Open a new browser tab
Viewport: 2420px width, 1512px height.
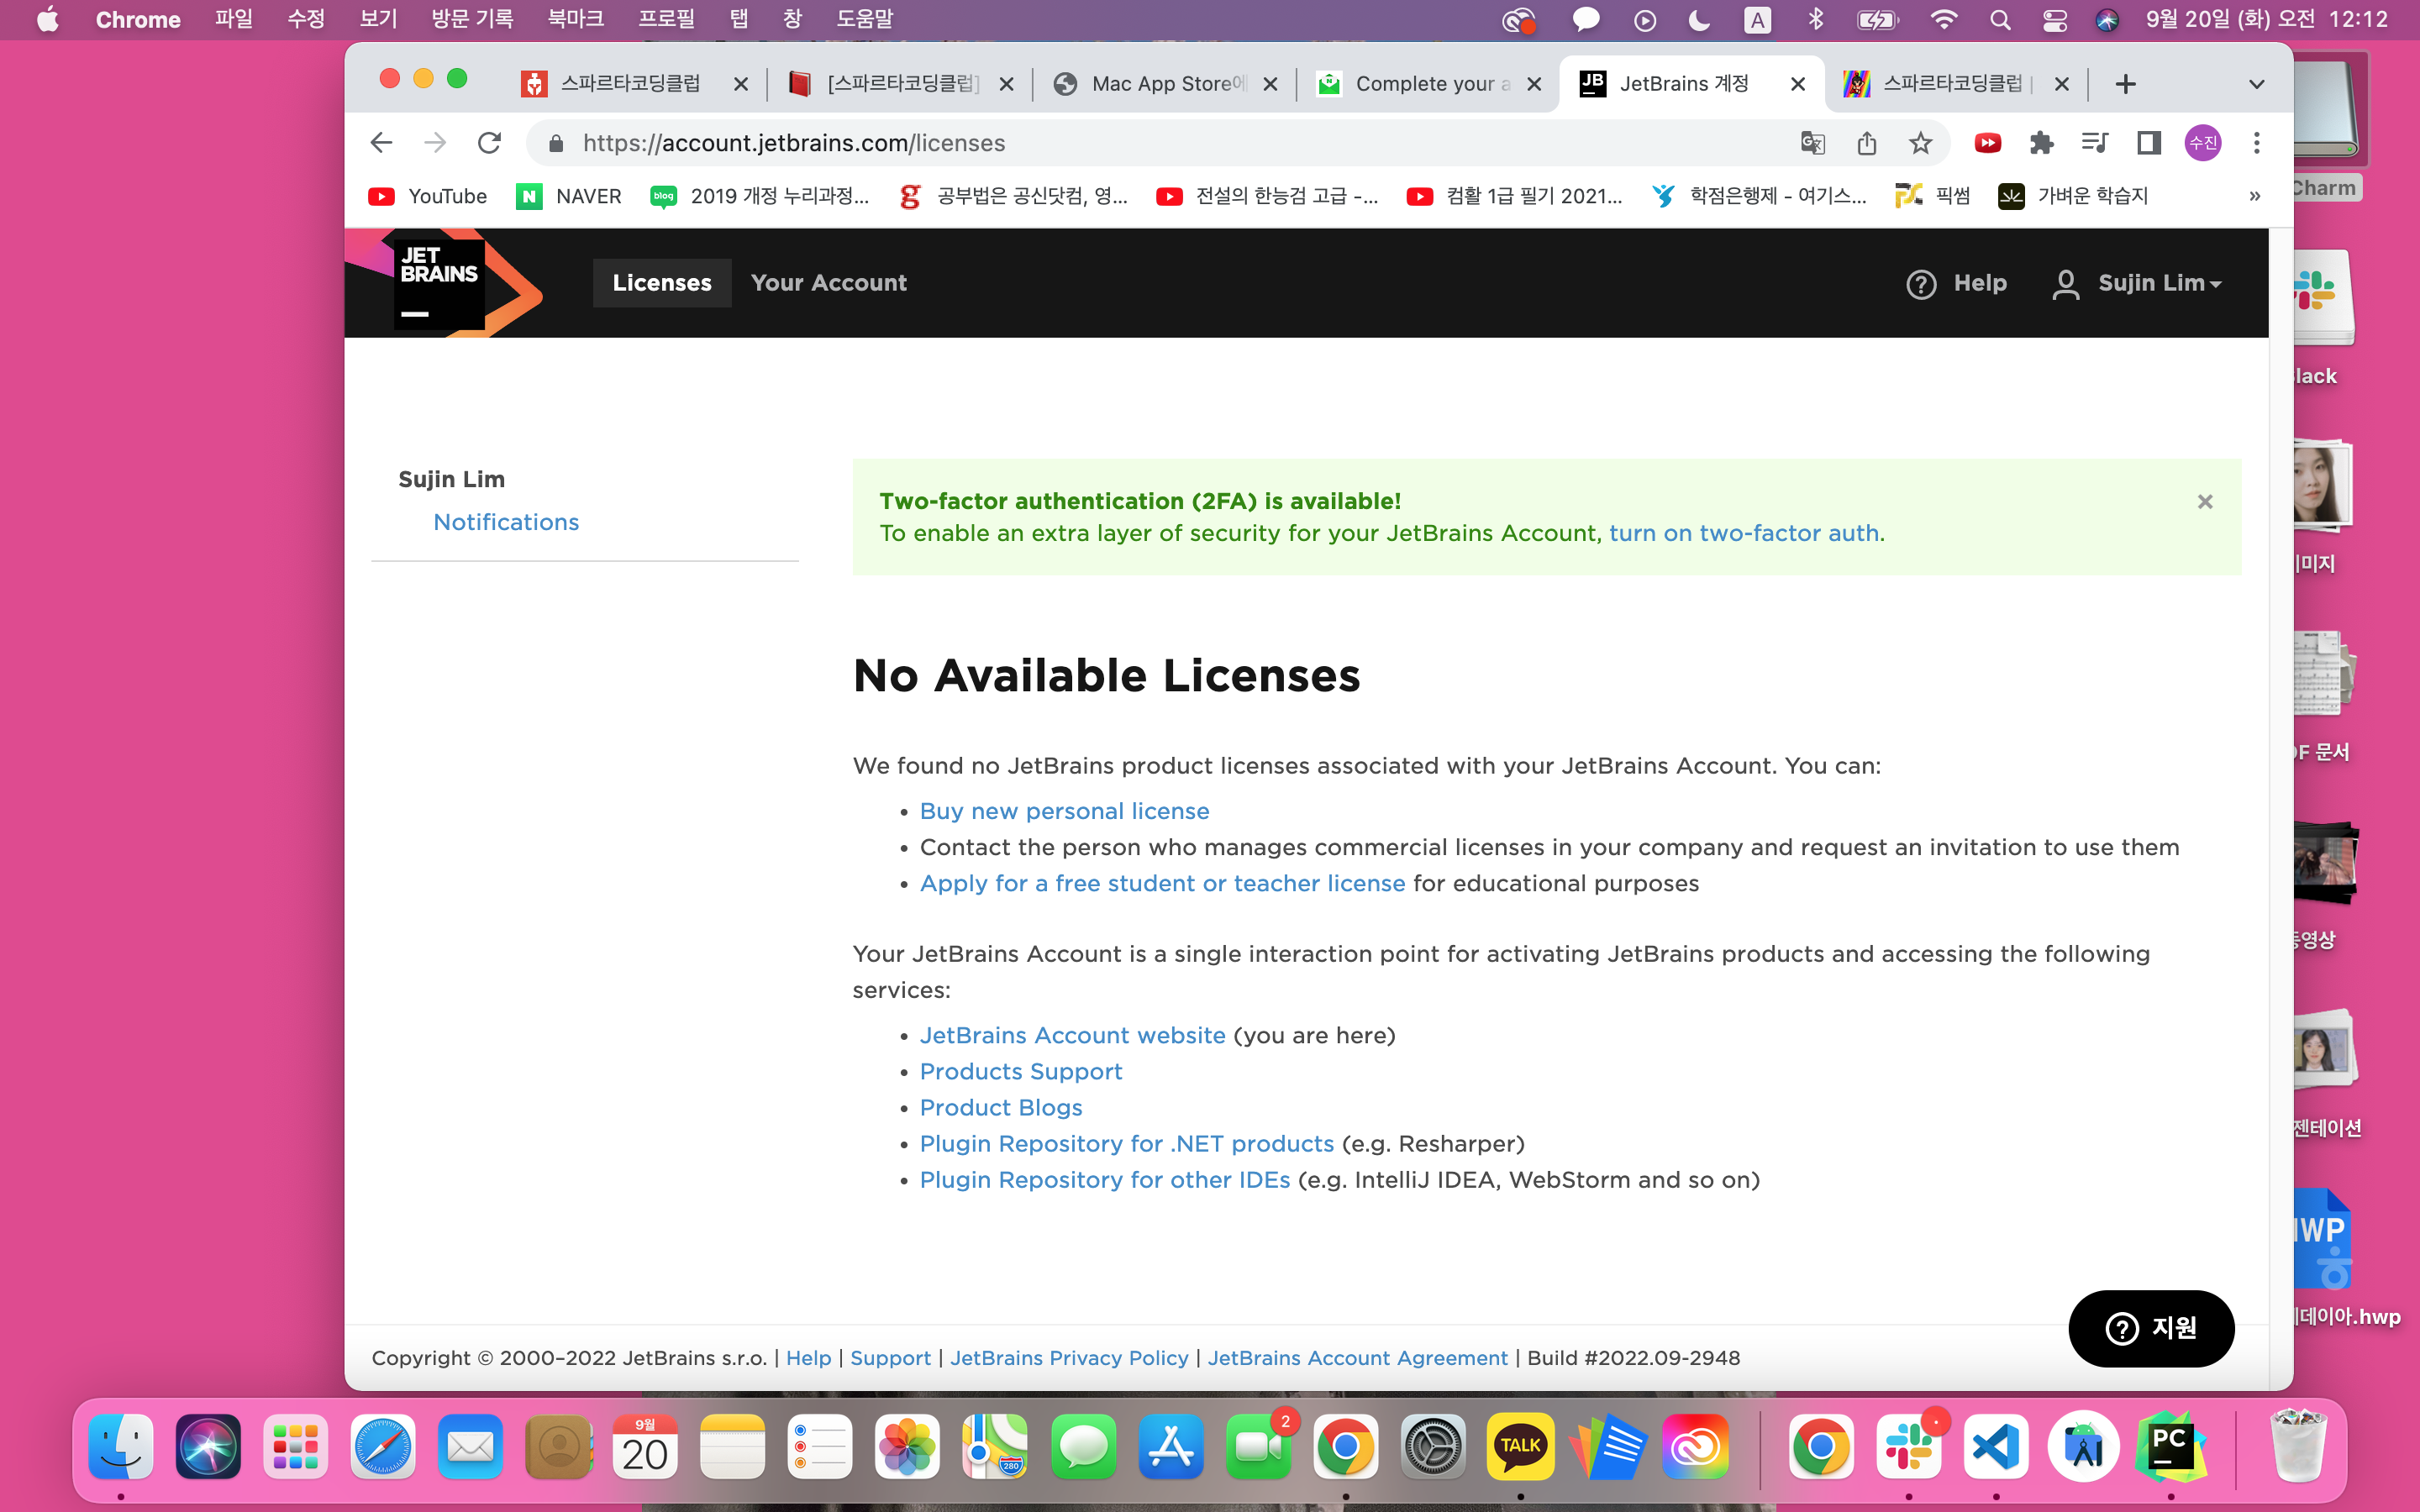(x=2126, y=84)
